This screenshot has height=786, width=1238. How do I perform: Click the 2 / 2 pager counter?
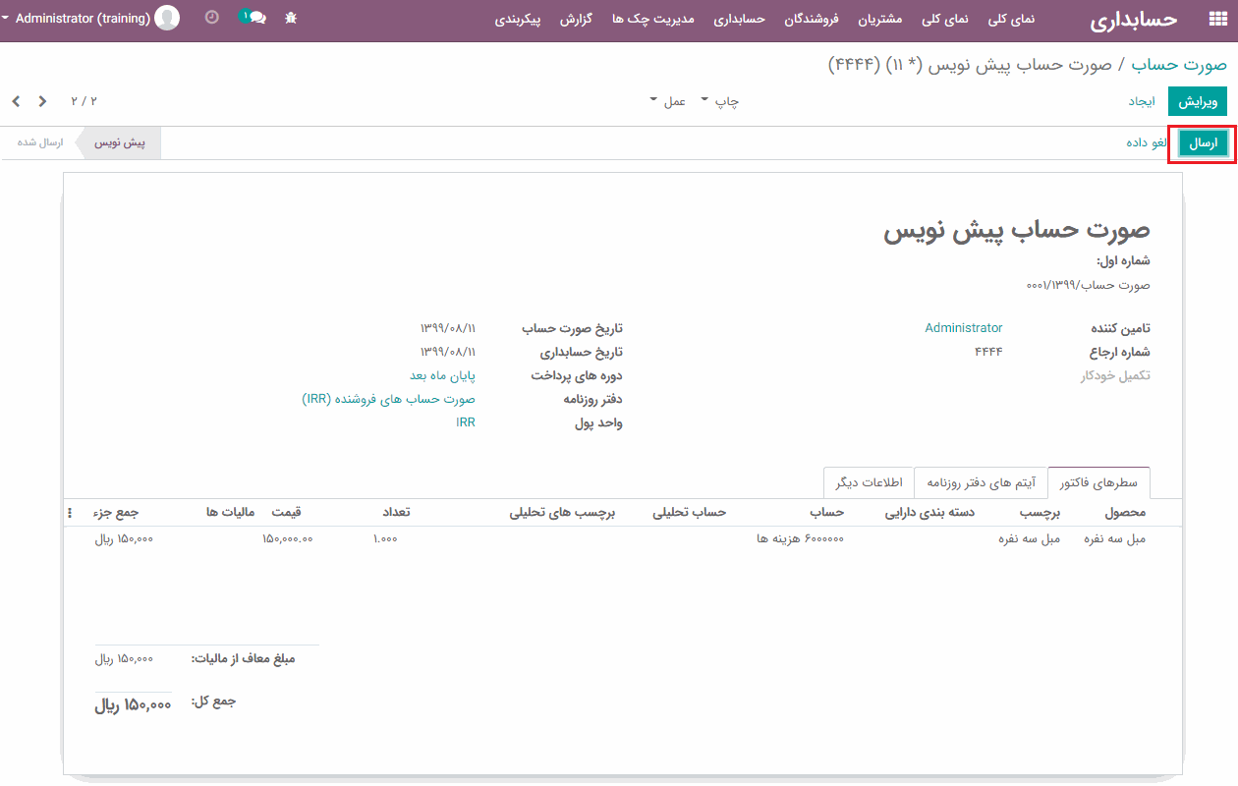(84, 101)
